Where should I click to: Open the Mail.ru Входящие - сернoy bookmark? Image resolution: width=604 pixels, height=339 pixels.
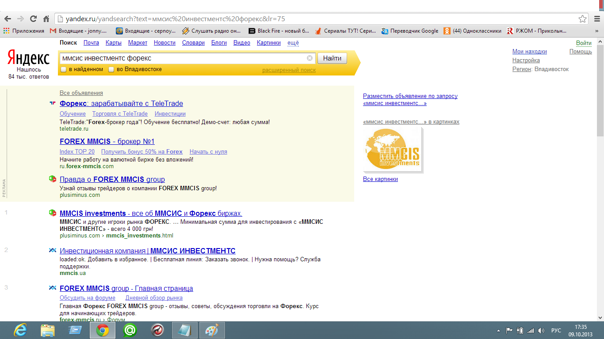[x=145, y=31]
